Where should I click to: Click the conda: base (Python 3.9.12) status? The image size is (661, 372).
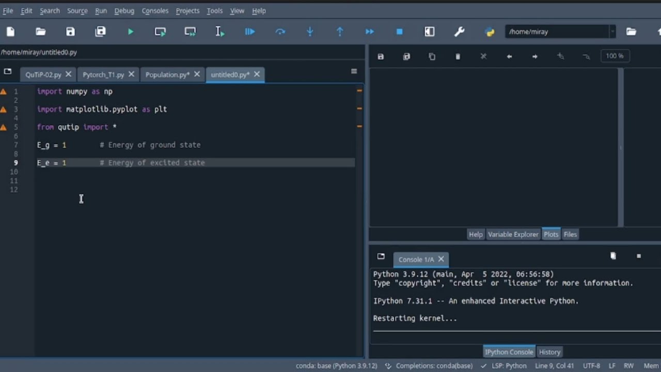336,366
